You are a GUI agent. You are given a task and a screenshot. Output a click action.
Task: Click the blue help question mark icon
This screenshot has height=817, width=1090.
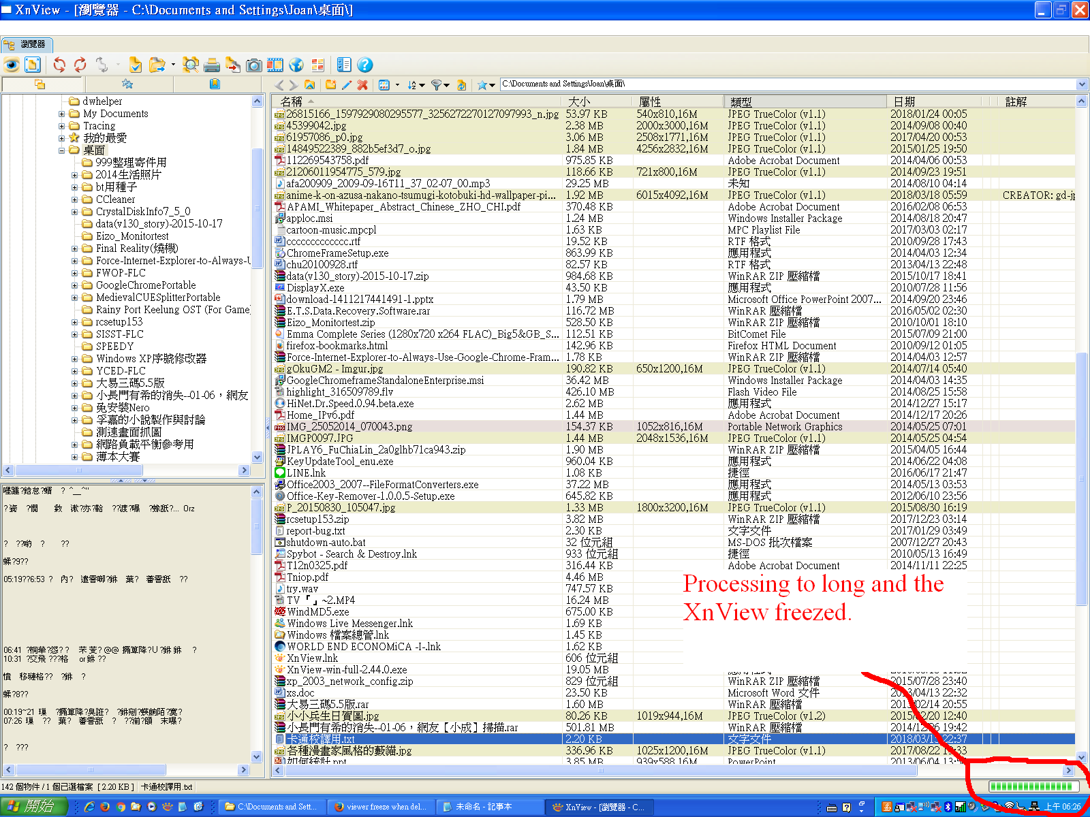coord(365,65)
